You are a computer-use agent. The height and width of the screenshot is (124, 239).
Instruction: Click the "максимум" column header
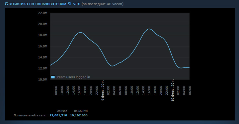pyautogui.click(x=81, y=111)
